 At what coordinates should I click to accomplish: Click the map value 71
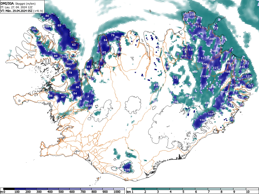pyautogui.click(x=100, y=67)
